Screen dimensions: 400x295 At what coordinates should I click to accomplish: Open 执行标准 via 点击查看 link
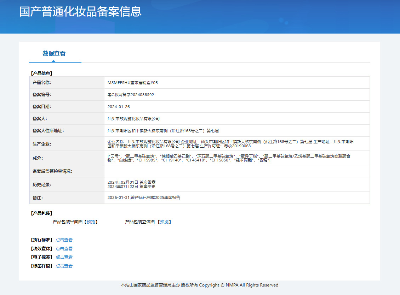click(x=64, y=240)
